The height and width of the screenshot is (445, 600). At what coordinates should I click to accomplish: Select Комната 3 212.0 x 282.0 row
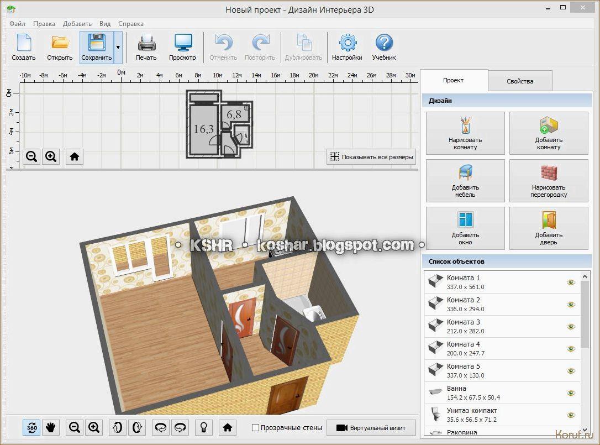point(502,327)
